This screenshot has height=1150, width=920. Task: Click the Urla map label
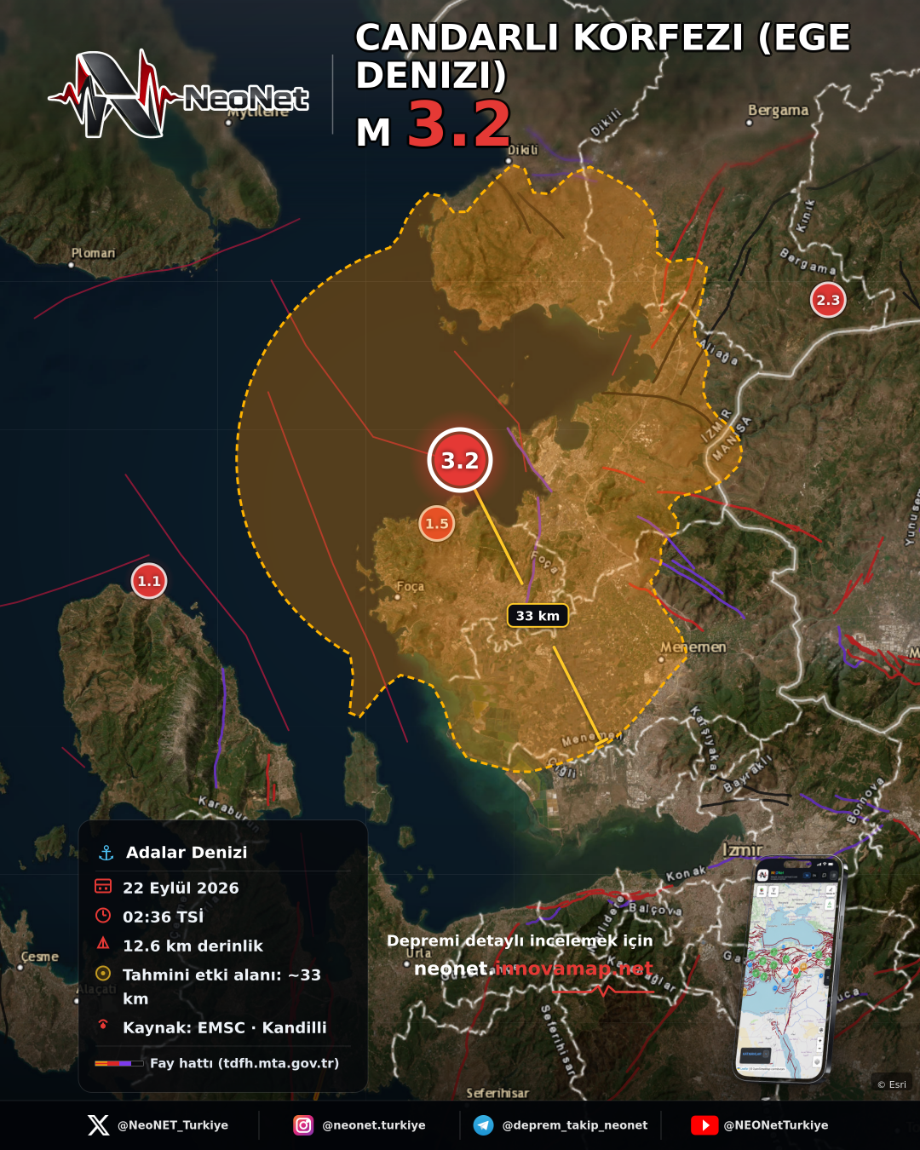[418, 953]
